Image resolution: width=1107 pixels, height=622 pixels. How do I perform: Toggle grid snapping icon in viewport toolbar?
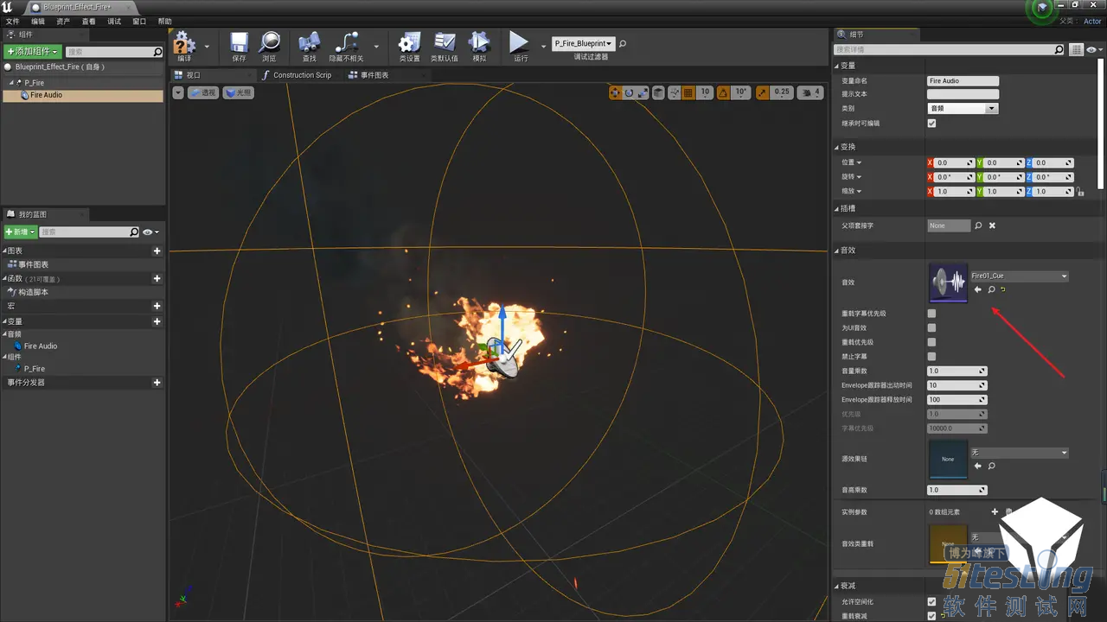688,92
